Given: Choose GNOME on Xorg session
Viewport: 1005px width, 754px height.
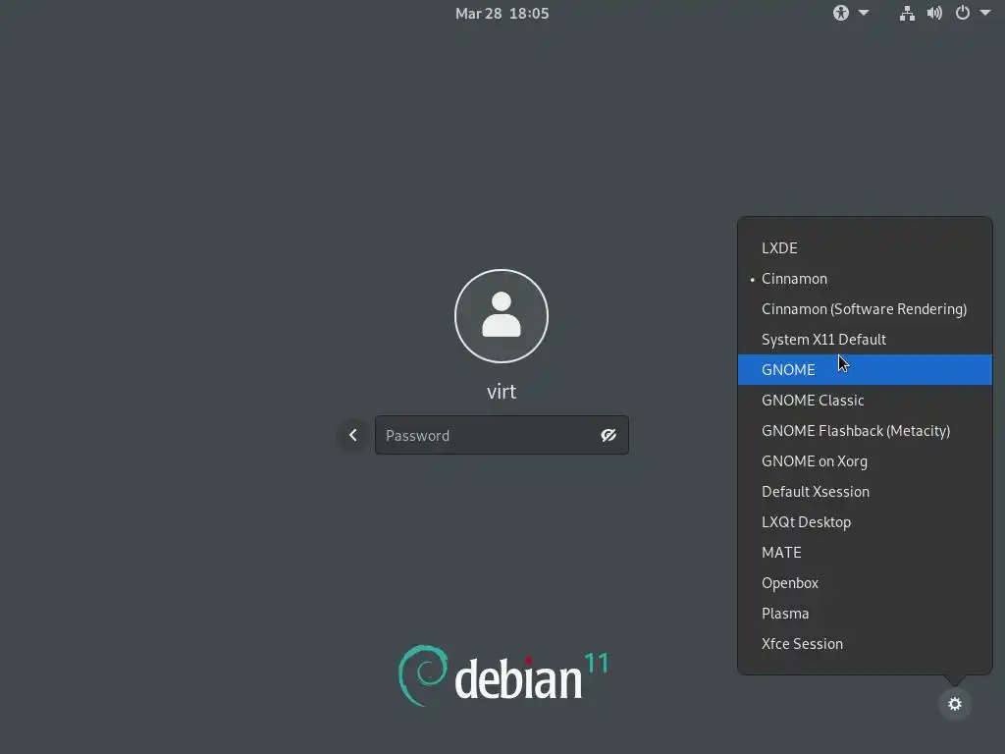Looking at the screenshot, I should tap(865, 461).
